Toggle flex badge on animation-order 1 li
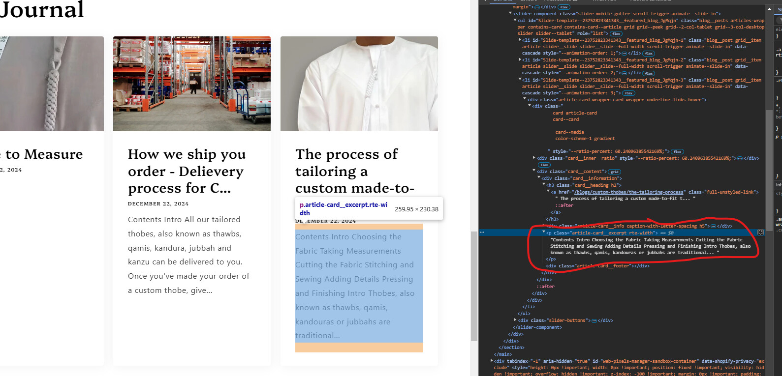 point(649,54)
